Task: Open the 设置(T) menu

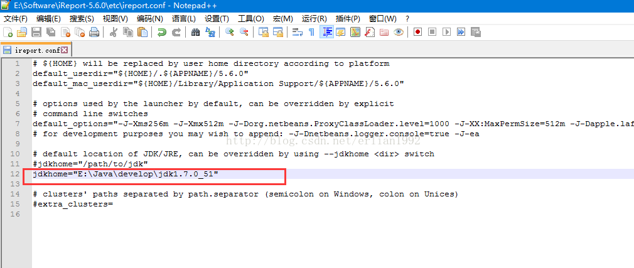Action: pyautogui.click(x=217, y=19)
